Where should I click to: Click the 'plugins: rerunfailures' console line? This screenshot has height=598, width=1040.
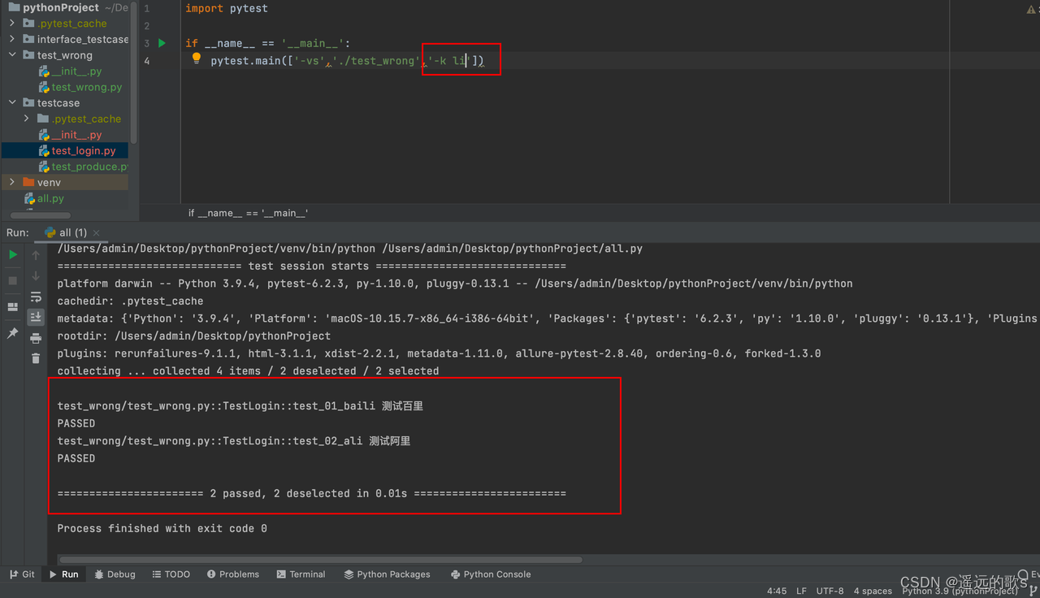click(439, 353)
